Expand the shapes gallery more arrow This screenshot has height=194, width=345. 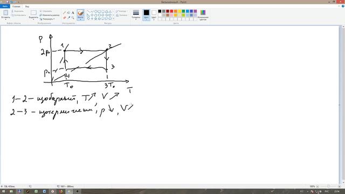(113, 19)
